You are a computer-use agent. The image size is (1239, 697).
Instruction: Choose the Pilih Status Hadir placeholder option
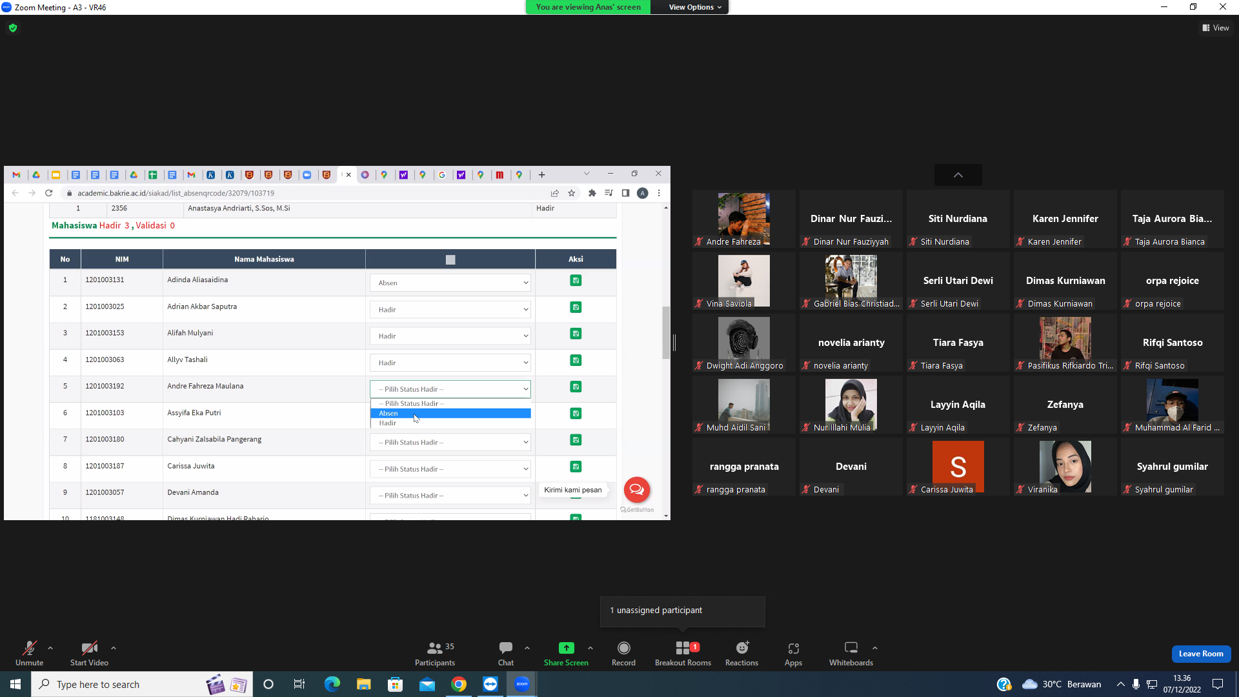[x=450, y=403]
